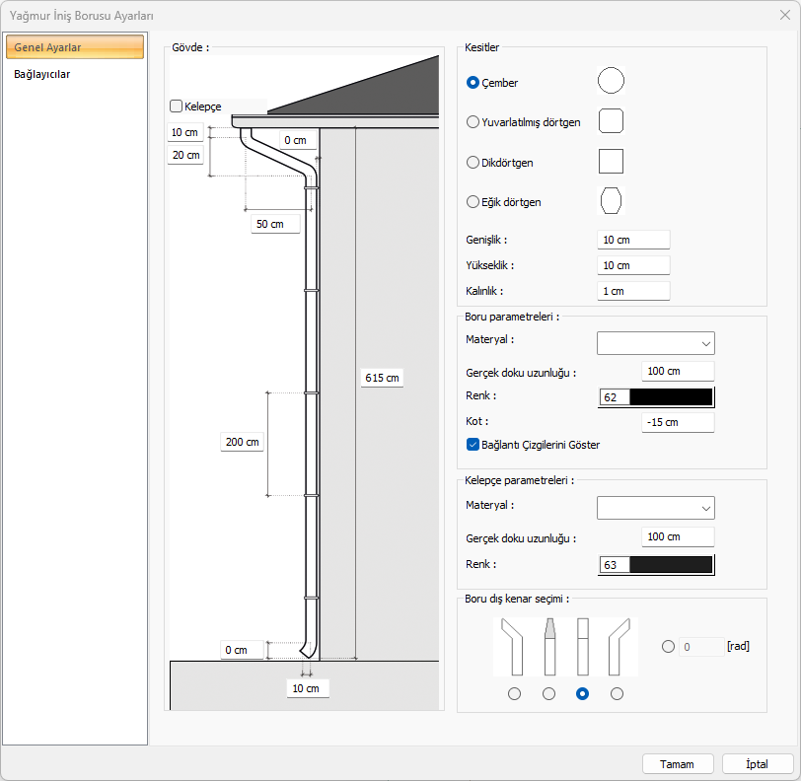The width and height of the screenshot is (801, 781).
Task: Uncheck Bağlantı Çizgilerini Göster
Action: pos(473,445)
